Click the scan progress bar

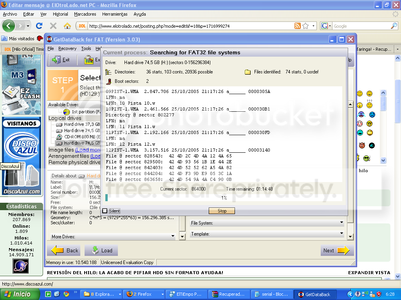(224, 198)
